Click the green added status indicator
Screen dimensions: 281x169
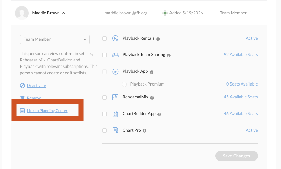pyautogui.click(x=165, y=13)
